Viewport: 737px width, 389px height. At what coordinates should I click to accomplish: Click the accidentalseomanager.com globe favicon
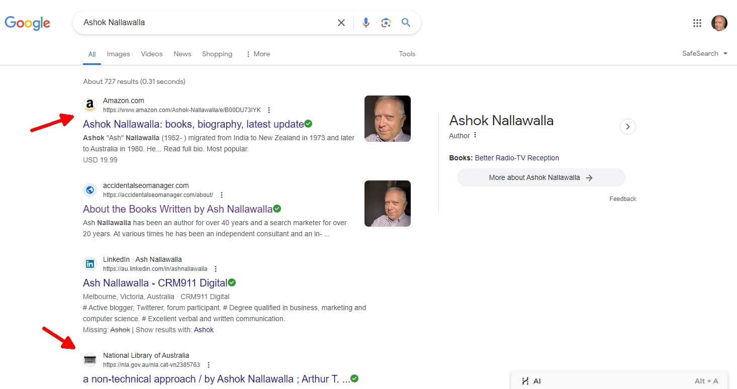coord(90,190)
